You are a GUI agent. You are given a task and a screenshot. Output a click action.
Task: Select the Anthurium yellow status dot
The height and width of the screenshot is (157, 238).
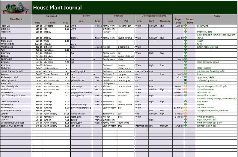[x=185, y=89]
